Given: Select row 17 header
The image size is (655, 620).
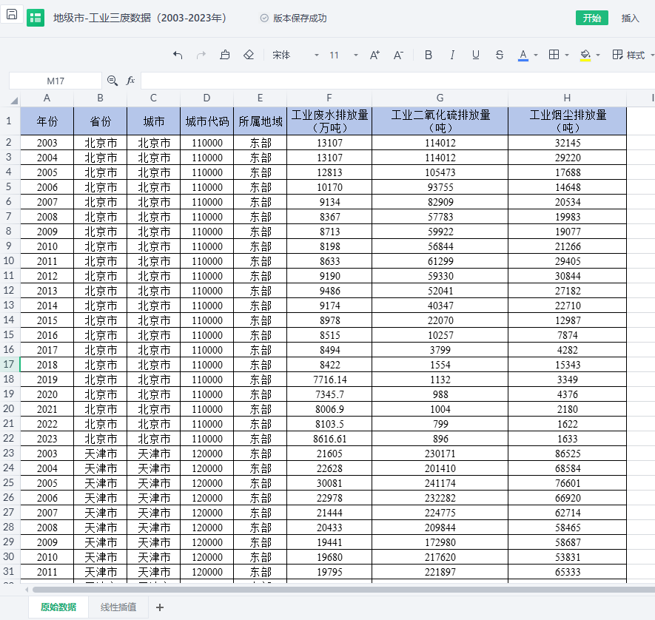Looking at the screenshot, I should (9, 364).
